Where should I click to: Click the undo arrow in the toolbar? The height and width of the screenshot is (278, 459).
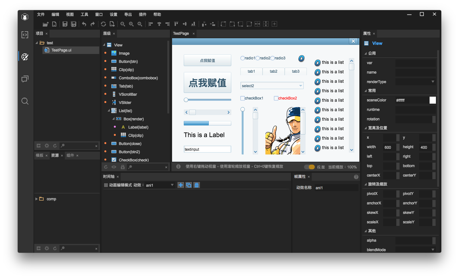84,24
